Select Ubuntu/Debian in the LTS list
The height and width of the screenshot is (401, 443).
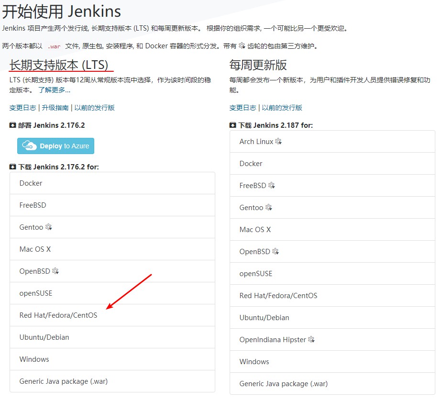(112, 337)
